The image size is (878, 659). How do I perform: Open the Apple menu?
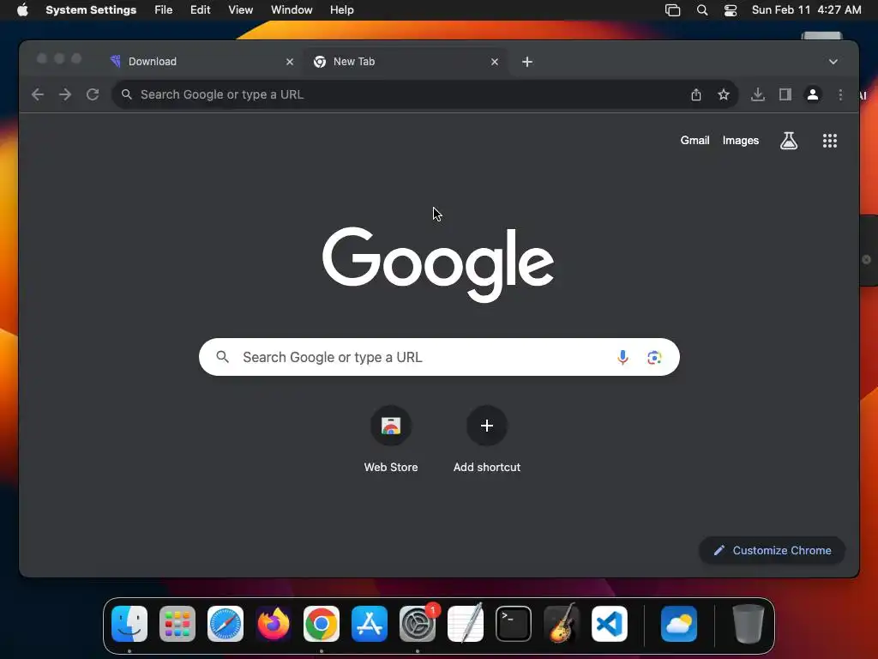[x=22, y=10]
